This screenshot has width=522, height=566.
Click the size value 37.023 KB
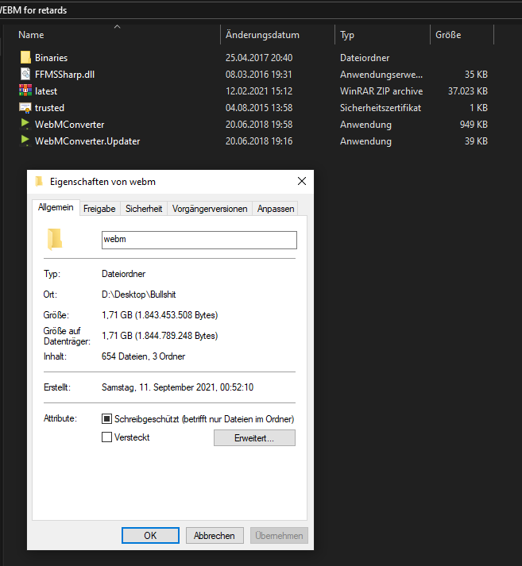(468, 91)
